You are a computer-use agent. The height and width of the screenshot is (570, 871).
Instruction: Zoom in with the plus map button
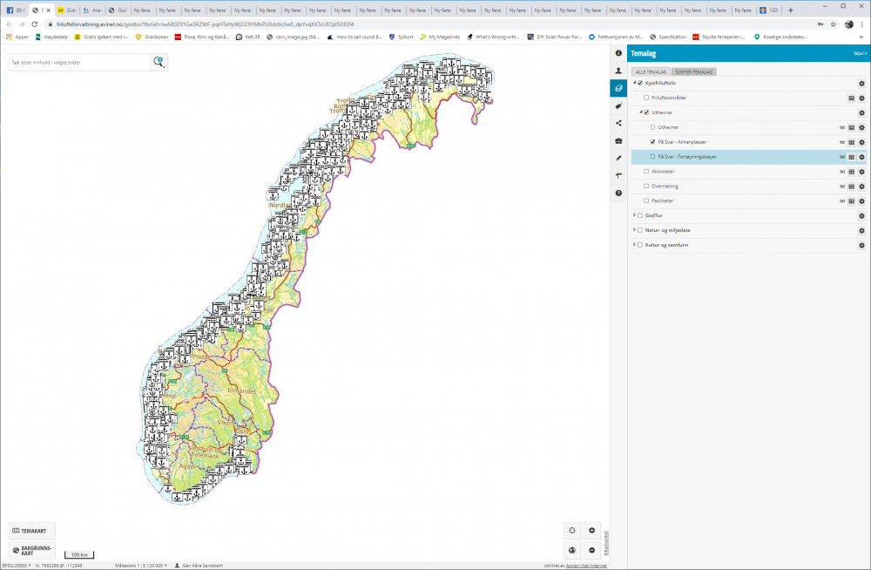pyautogui.click(x=591, y=531)
